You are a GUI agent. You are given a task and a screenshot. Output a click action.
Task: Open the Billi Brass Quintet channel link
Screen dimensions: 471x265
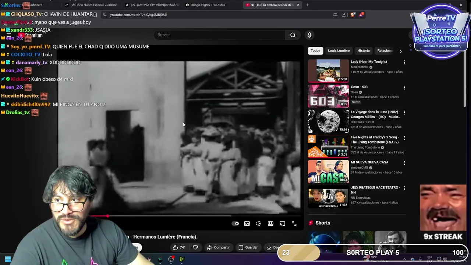pyautogui.click(x=363, y=122)
